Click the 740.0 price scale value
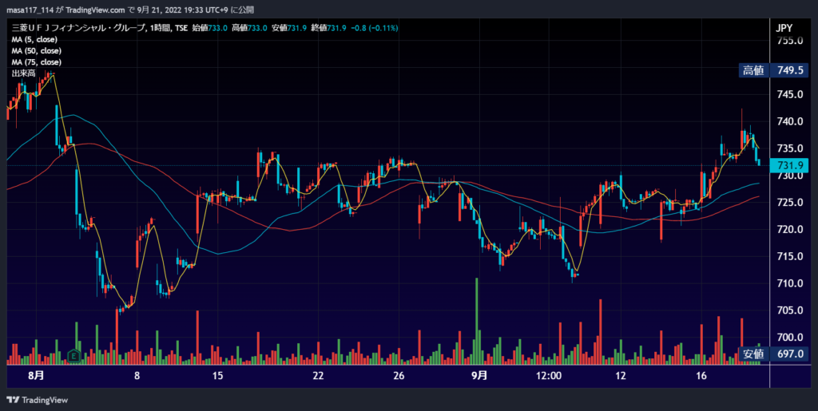Image resolution: width=818 pixels, height=411 pixels. tap(789, 121)
